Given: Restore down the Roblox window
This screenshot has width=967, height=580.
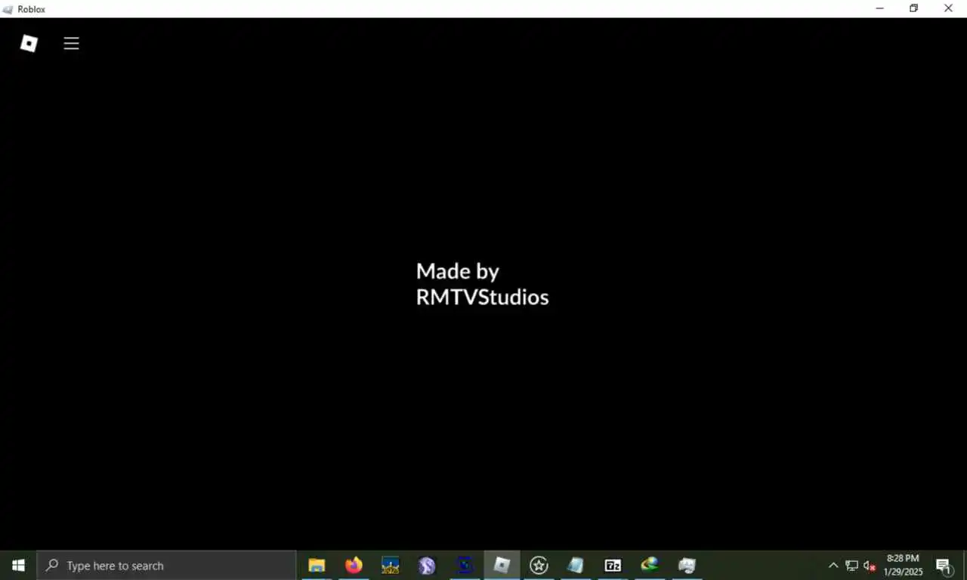Looking at the screenshot, I should pos(913,8).
